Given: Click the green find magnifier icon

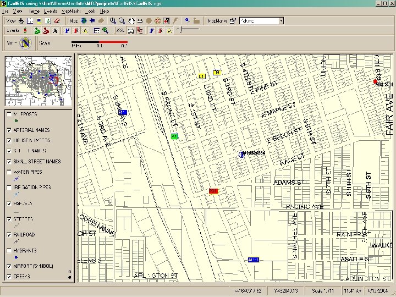Looking at the screenshot, I should [x=105, y=31].
